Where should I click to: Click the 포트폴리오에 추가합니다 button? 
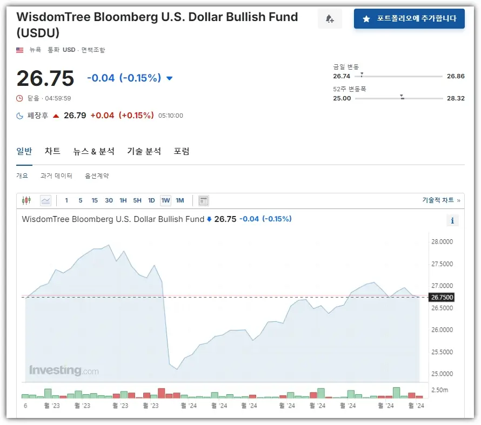409,19
